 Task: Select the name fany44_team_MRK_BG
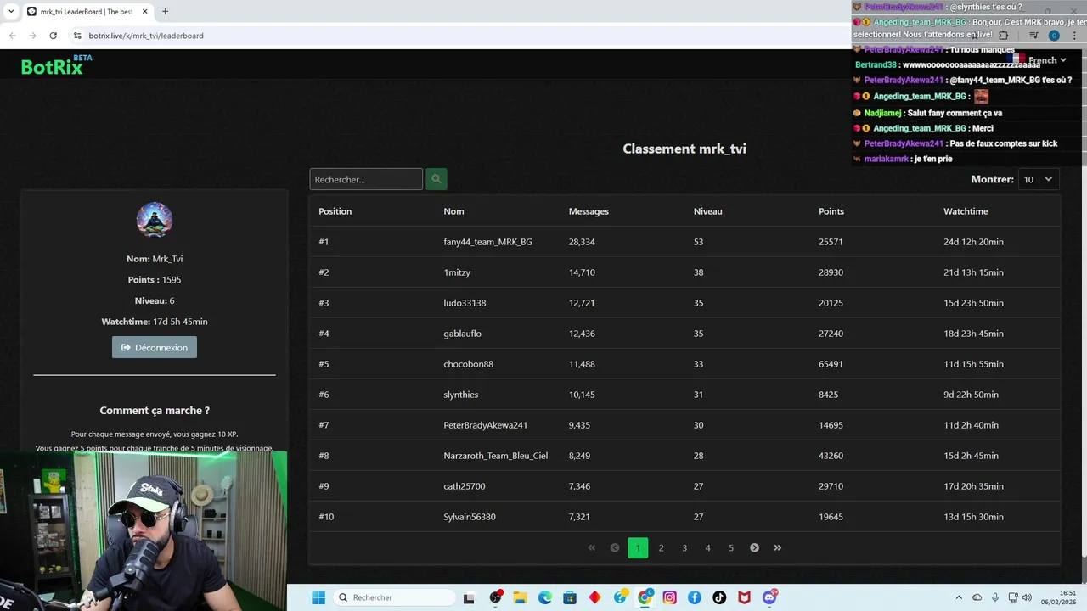click(487, 242)
